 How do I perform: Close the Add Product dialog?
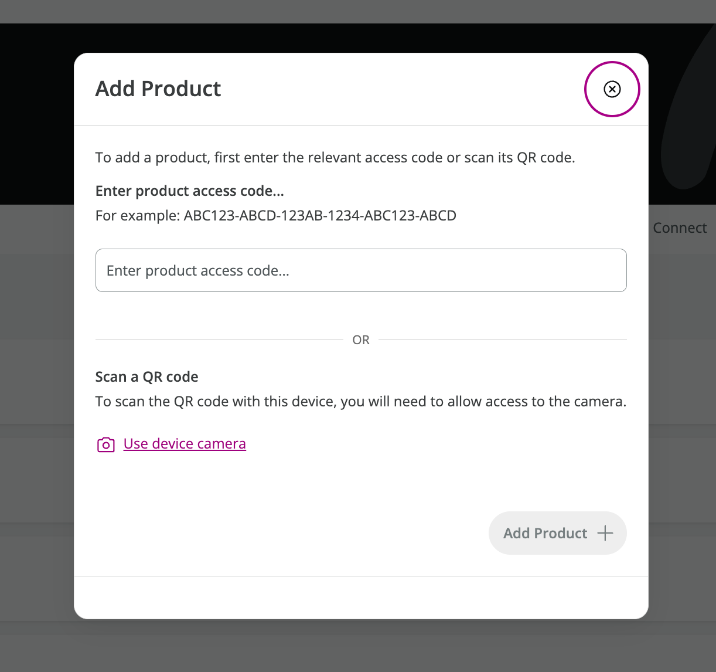(x=612, y=89)
